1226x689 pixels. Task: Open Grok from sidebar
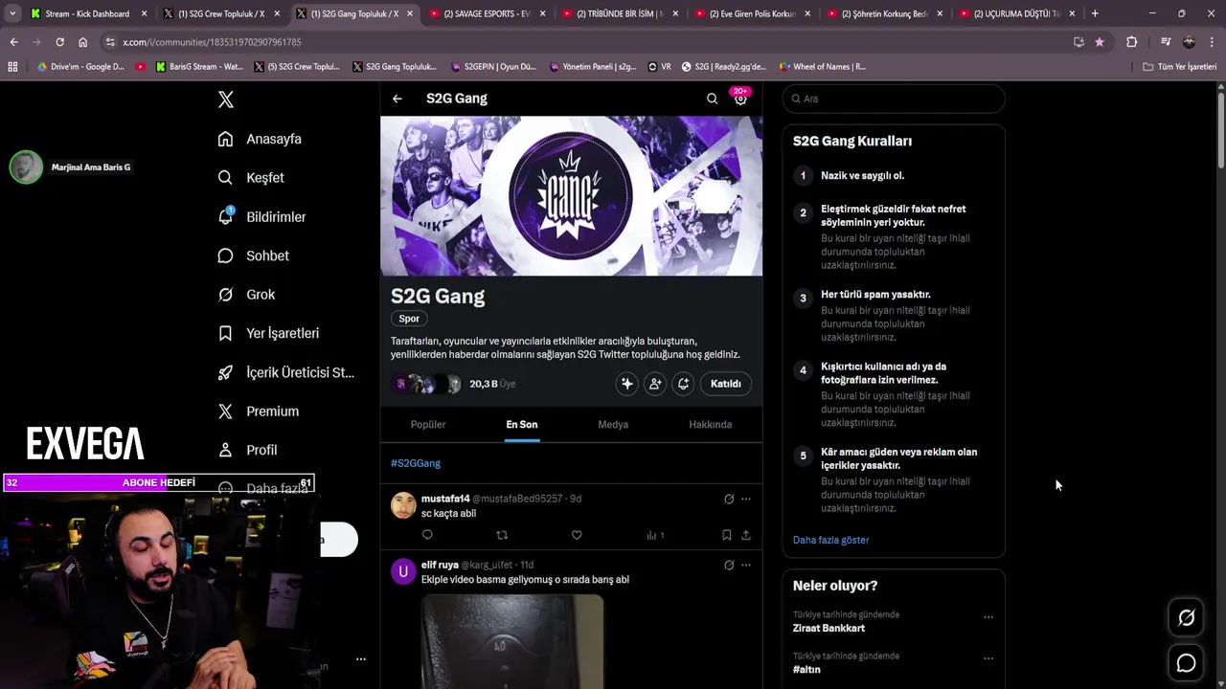click(246, 295)
